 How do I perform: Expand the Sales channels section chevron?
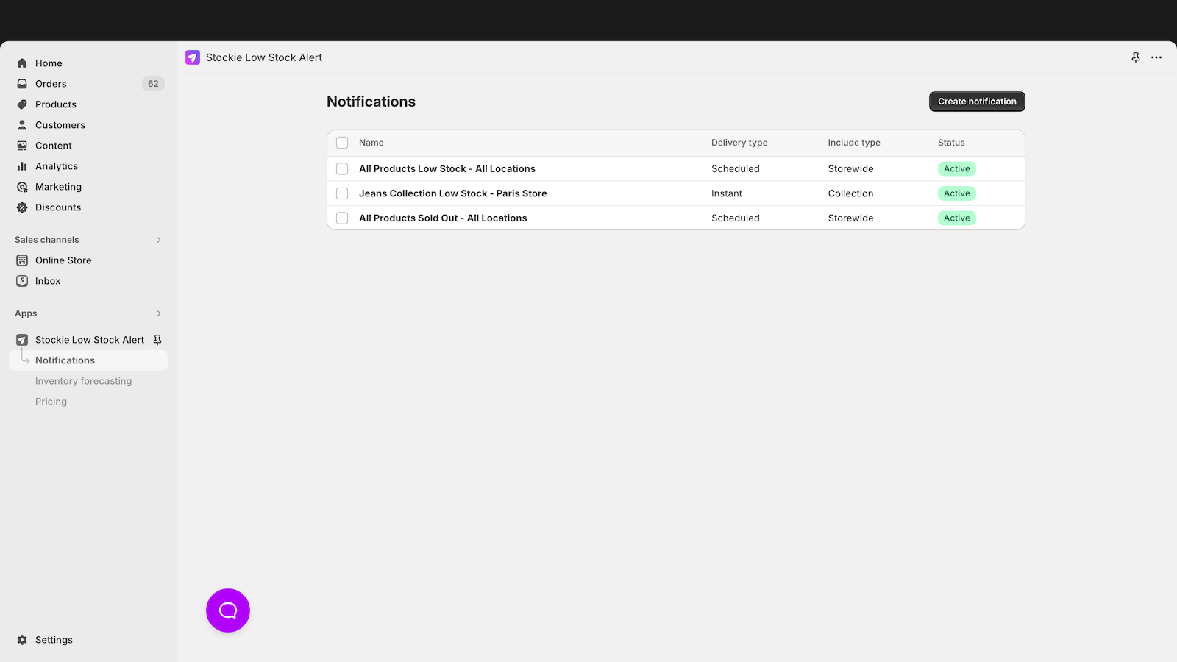[x=159, y=240]
